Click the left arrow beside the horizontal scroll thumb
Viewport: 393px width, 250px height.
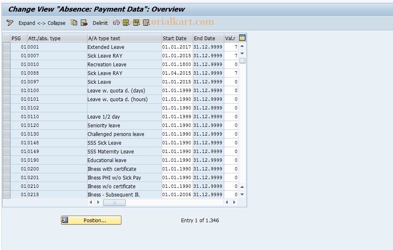[x=91, y=202]
